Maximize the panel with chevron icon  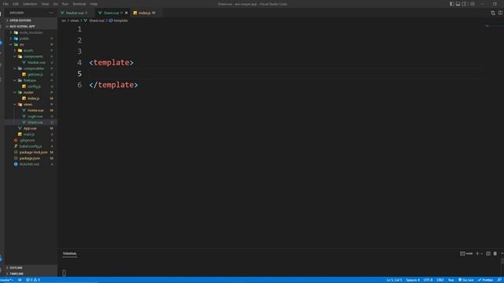(x=502, y=253)
